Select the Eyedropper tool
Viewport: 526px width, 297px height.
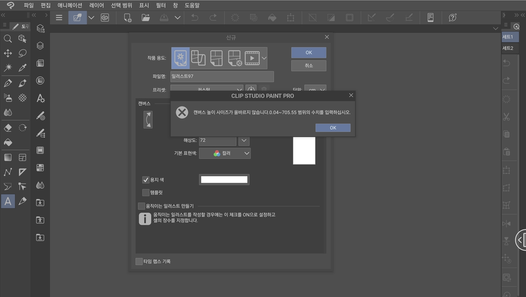[22, 68]
